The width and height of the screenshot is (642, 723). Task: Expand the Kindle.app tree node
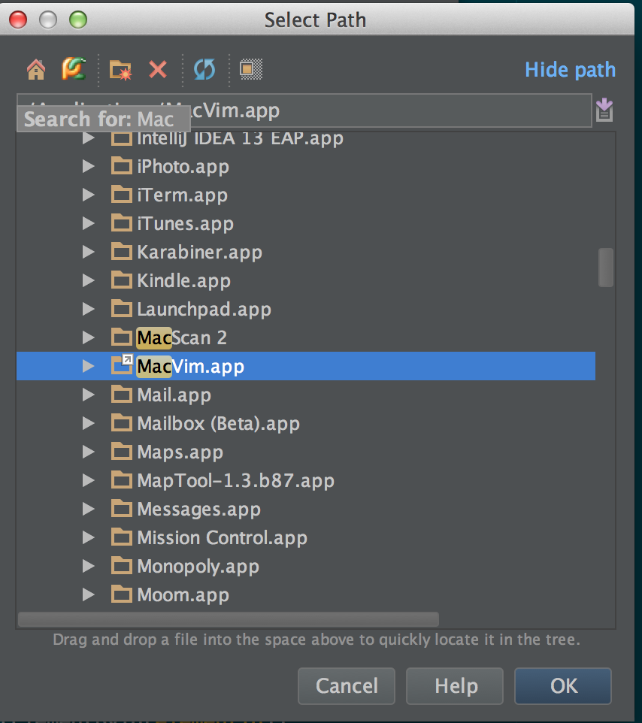point(88,280)
